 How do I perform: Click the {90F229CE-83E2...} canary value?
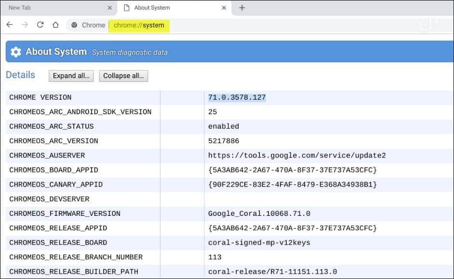293,185
